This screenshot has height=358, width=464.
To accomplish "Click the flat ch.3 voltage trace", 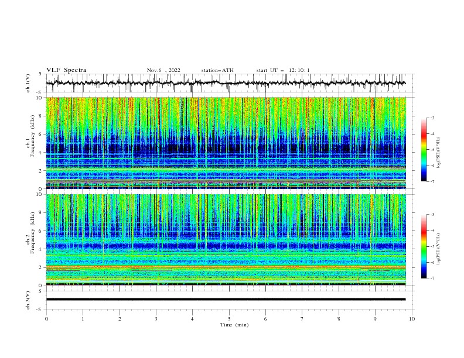I will coord(226,300).
